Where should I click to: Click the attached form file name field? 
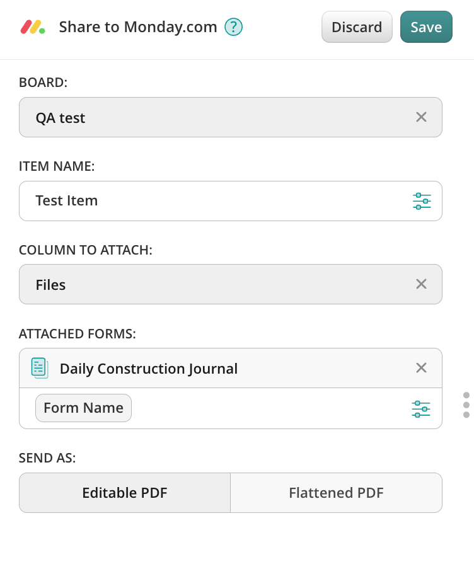[265, 409]
